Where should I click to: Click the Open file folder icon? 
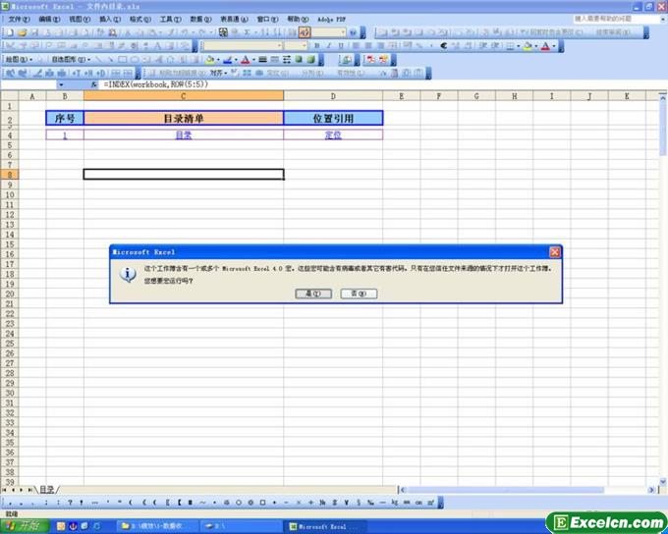pyautogui.click(x=20, y=32)
